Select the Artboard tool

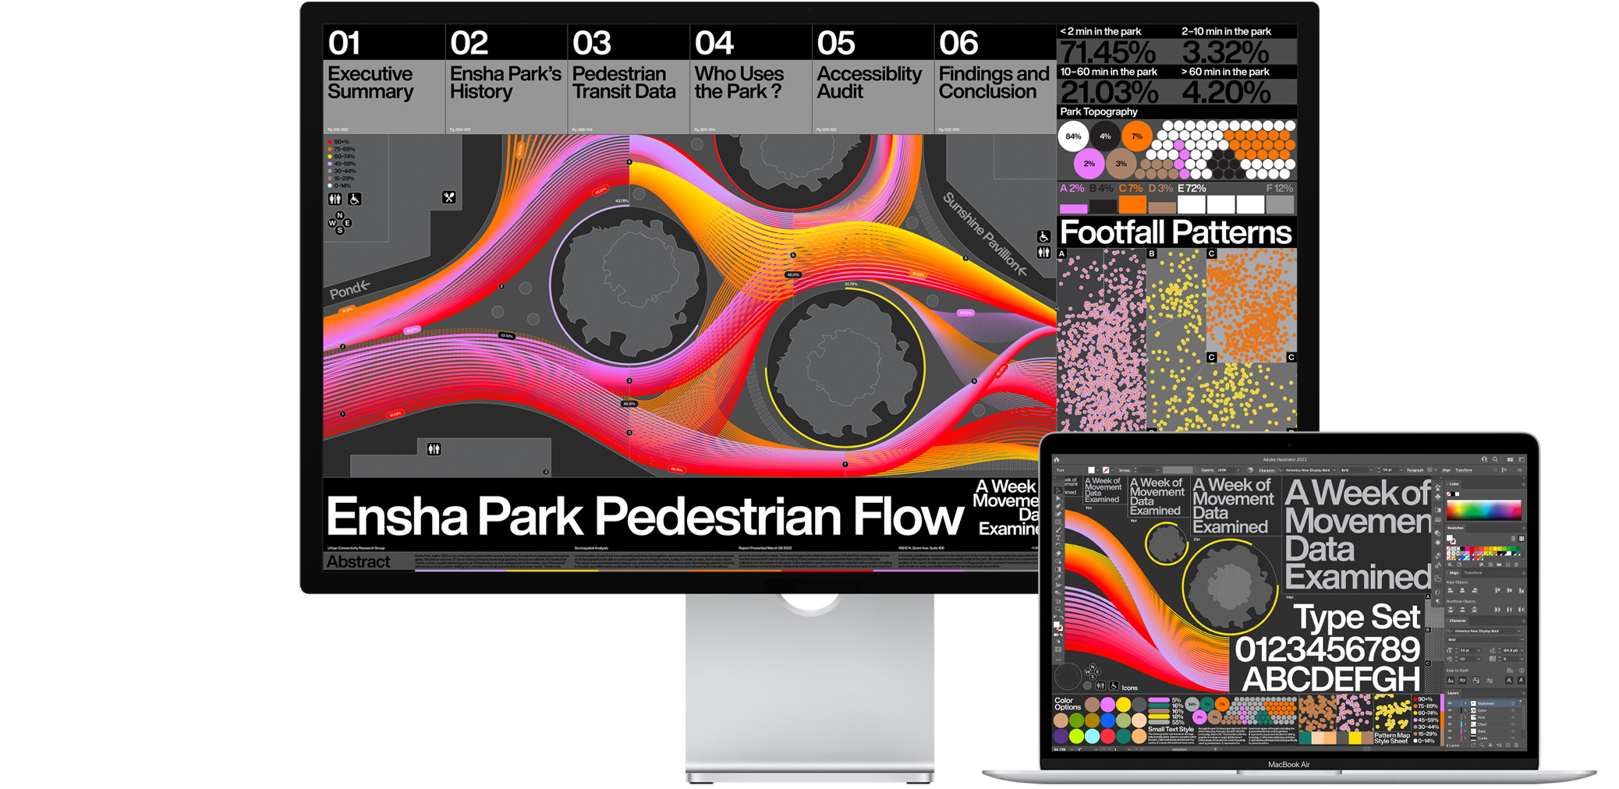(x=1058, y=601)
